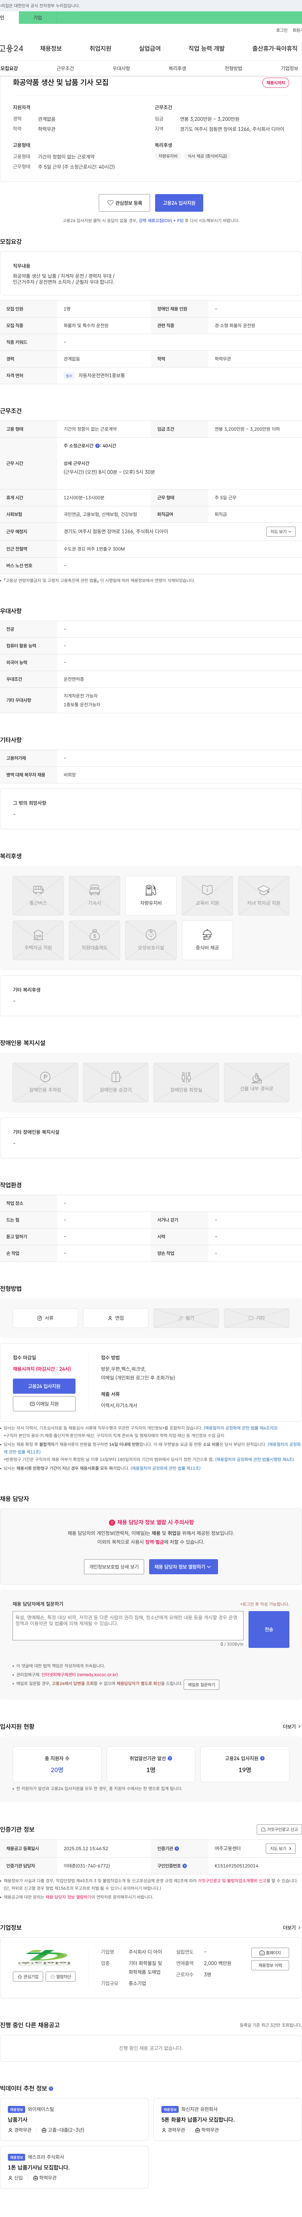Click 고용24 입사지원 in 접수 마감일 box
Screen dimensions: 302x2217
[44, 1386]
